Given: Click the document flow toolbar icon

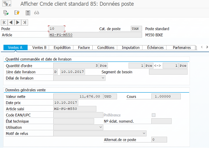Looking at the screenshot, I should [x=6, y=13].
